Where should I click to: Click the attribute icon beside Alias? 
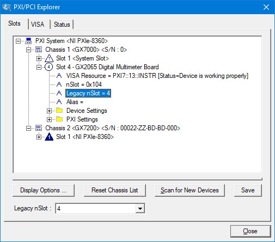(59, 102)
